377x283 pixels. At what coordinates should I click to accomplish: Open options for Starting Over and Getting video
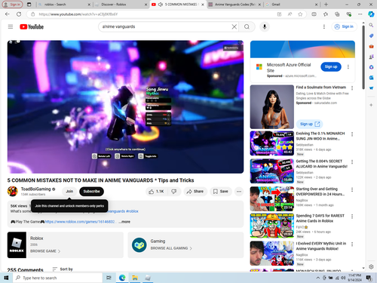point(352,189)
